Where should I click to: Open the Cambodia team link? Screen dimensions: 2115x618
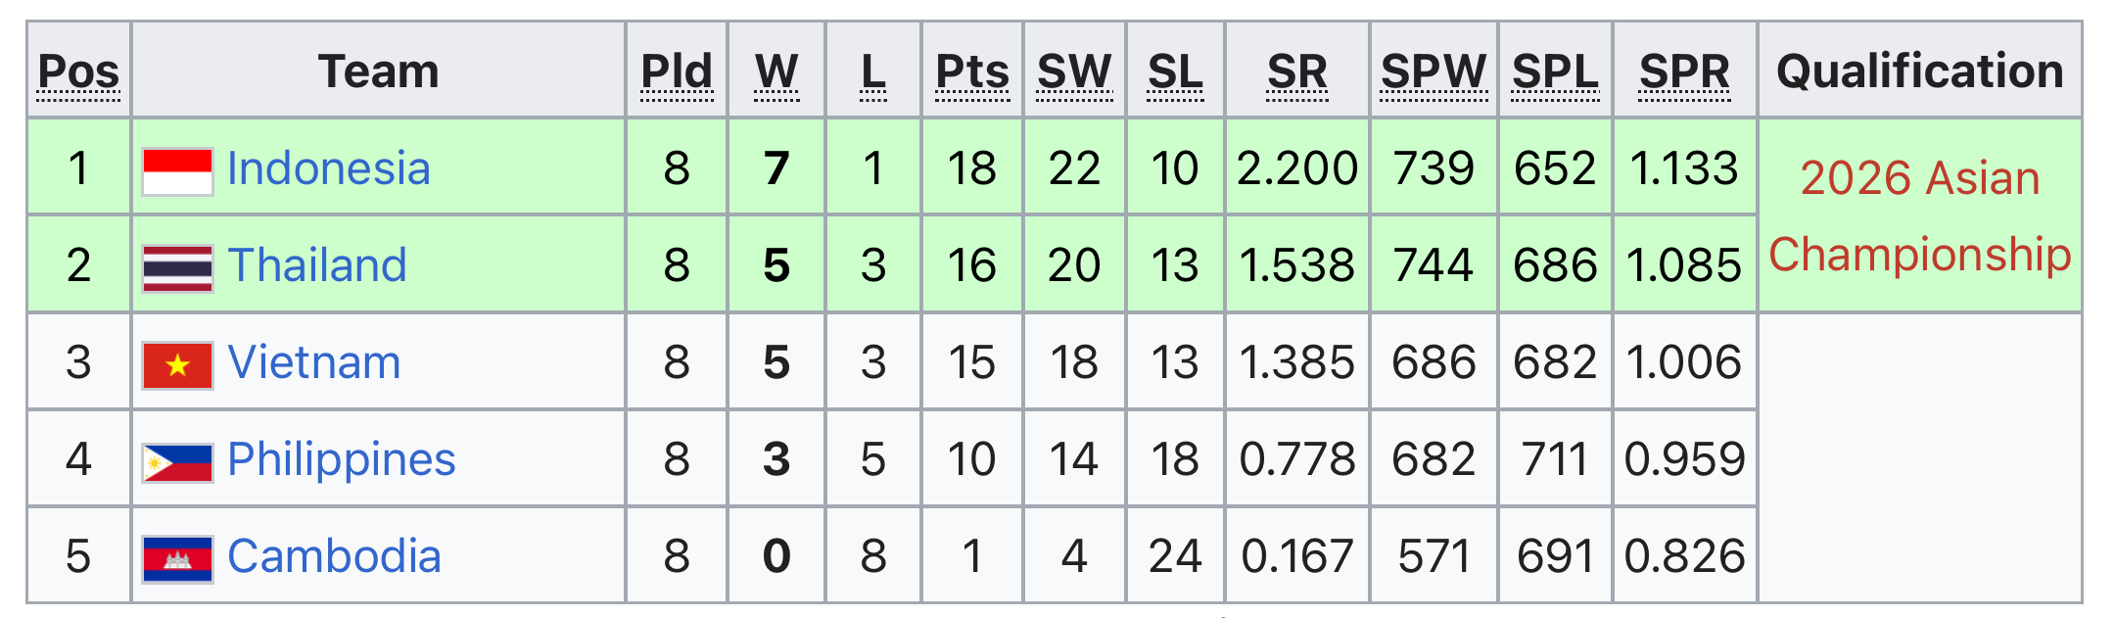point(335,556)
